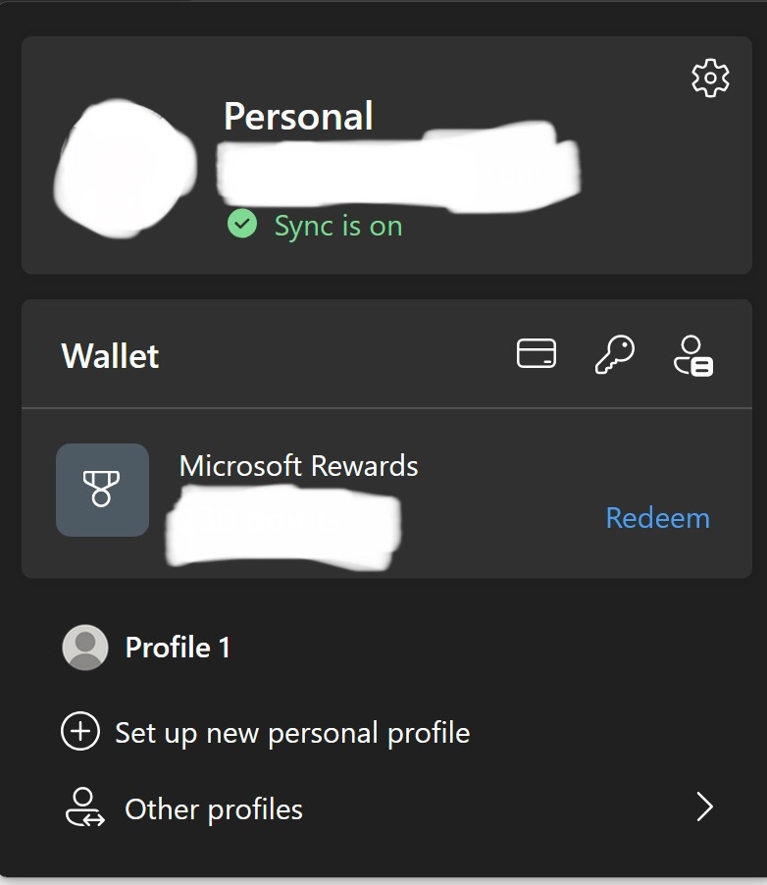The width and height of the screenshot is (767, 885).
Task: Open the Sync is on status
Action: pyautogui.click(x=338, y=226)
